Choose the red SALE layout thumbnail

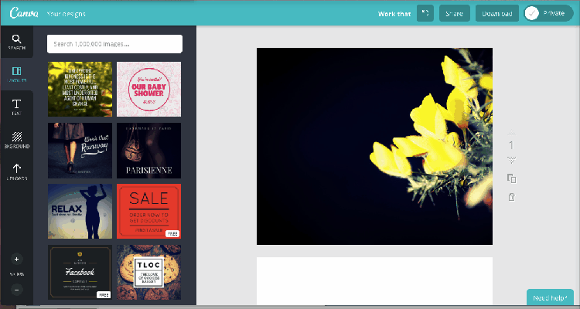pyautogui.click(x=148, y=211)
